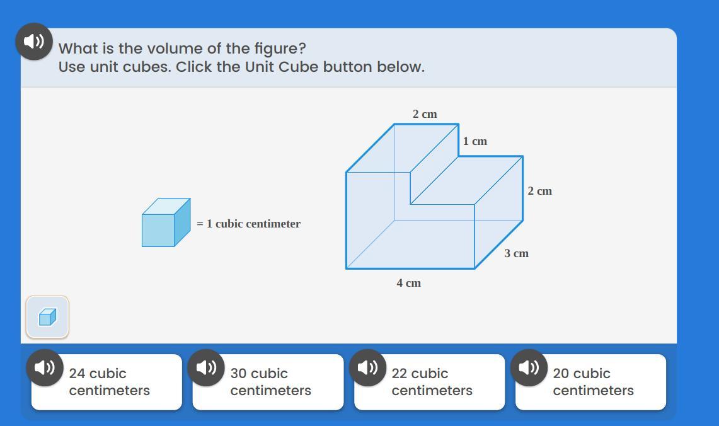
Task: Click the 2 cm top width label
Action: pos(425,113)
